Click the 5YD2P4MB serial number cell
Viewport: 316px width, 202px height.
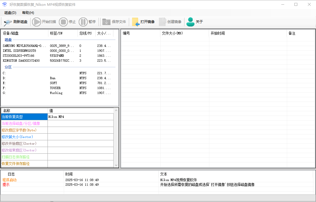coord(57,56)
